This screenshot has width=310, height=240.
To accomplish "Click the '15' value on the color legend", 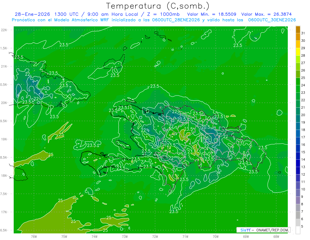I will click(303, 152).
